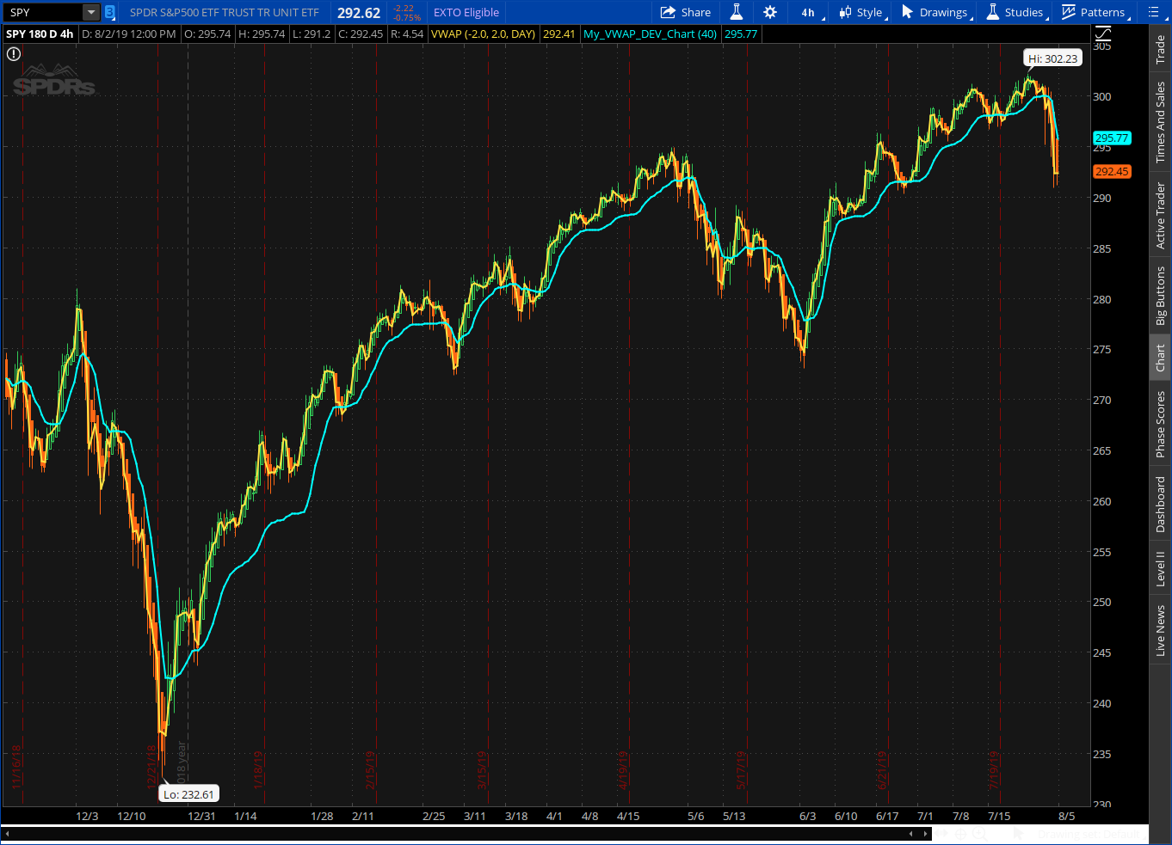Click the beaker (Edit studies) icon
1172x845 pixels.
737,12
